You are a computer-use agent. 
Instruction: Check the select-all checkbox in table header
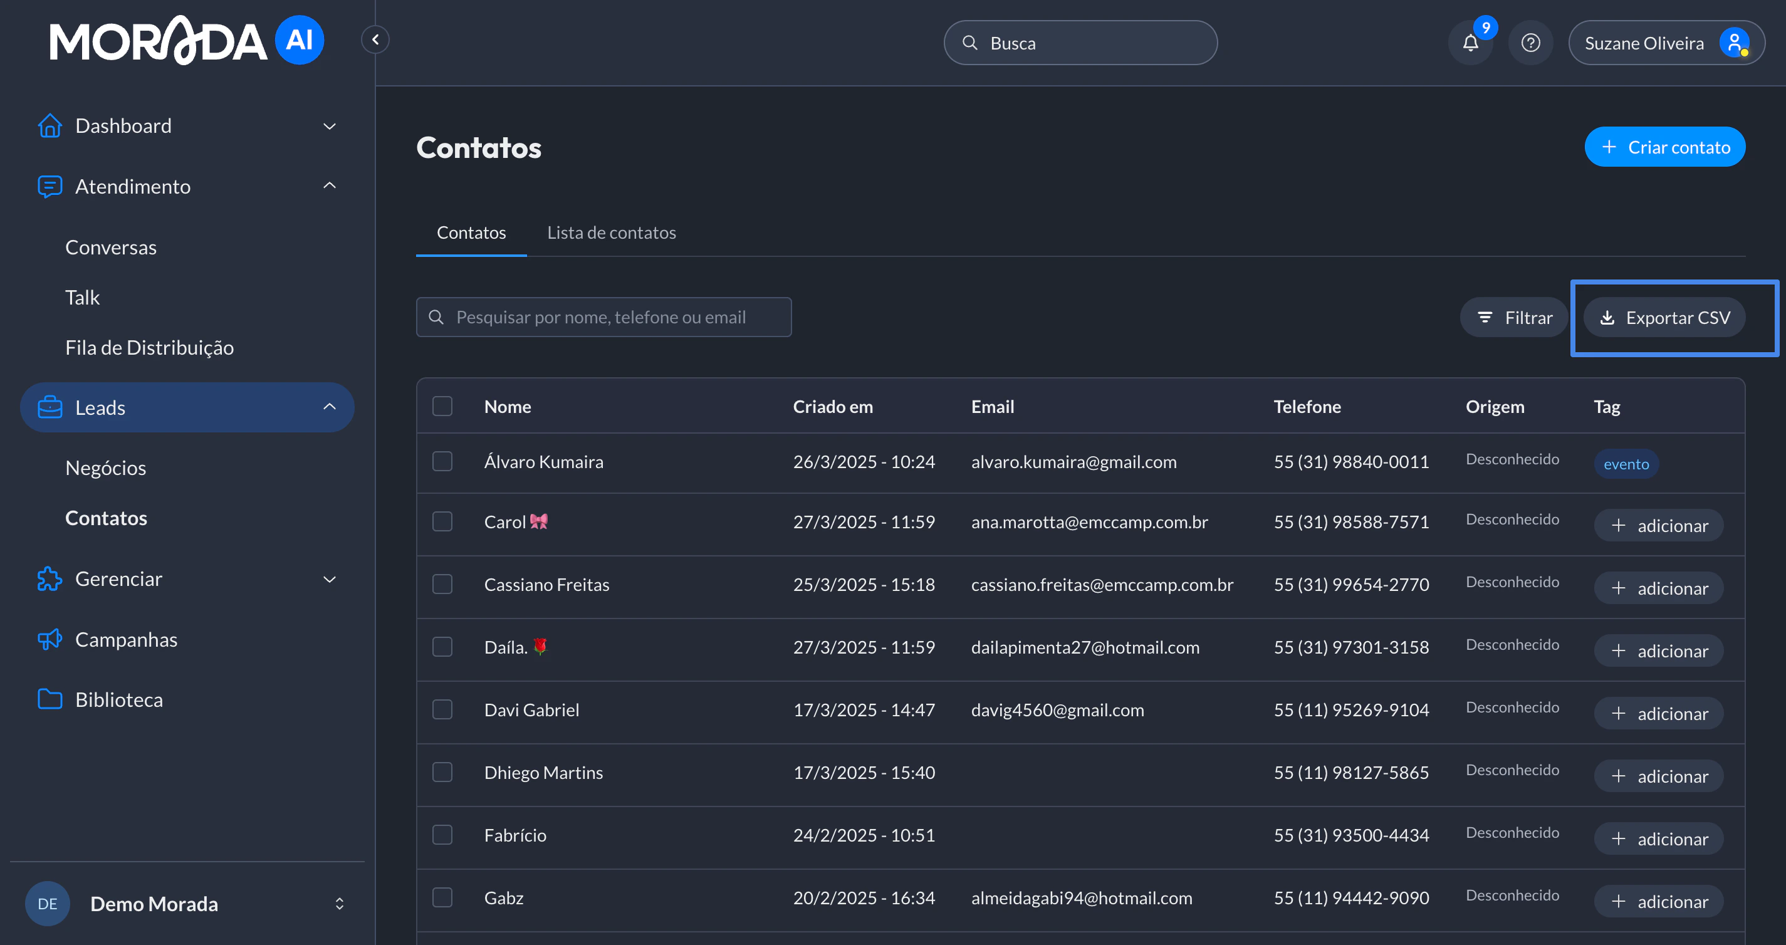point(442,405)
